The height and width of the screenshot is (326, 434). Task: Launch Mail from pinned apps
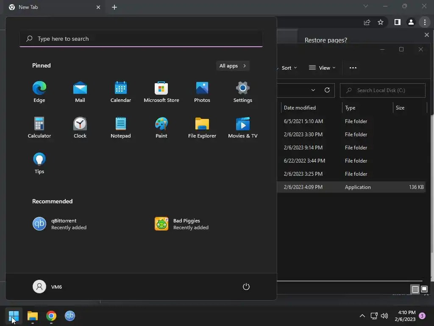coord(80,92)
